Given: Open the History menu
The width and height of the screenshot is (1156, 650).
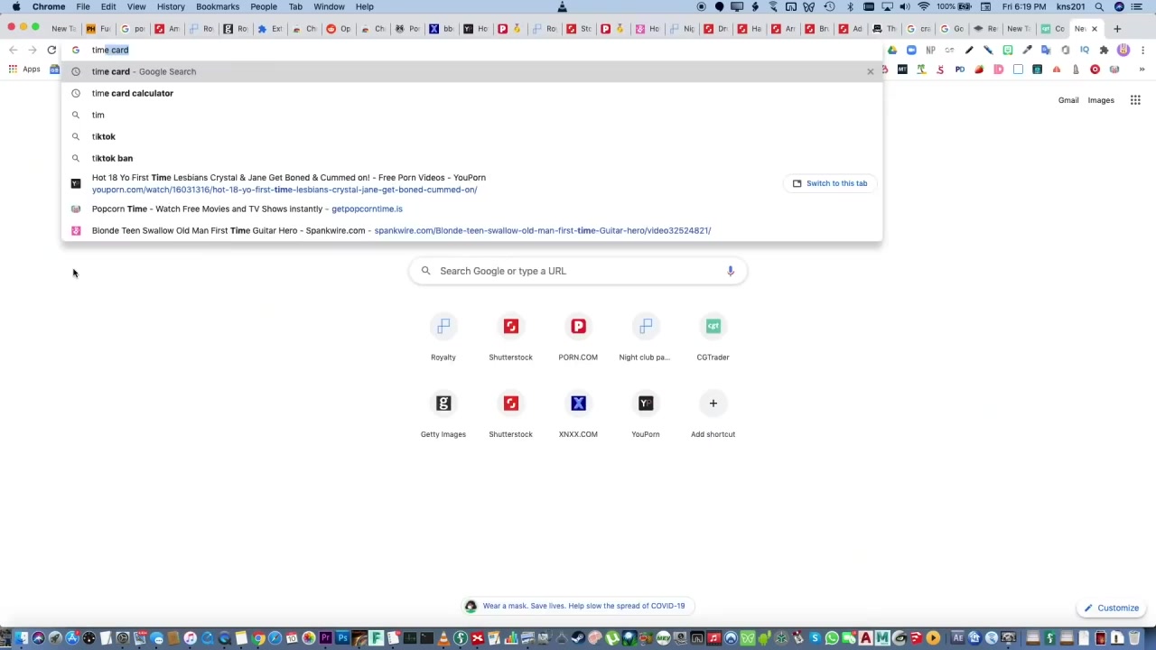Looking at the screenshot, I should tap(171, 6).
